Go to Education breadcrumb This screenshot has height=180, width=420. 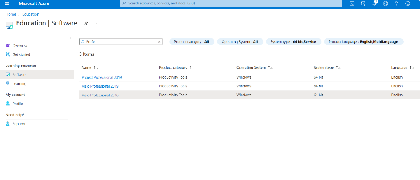pyautogui.click(x=31, y=14)
